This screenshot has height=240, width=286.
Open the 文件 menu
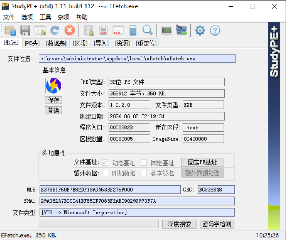[9, 17]
